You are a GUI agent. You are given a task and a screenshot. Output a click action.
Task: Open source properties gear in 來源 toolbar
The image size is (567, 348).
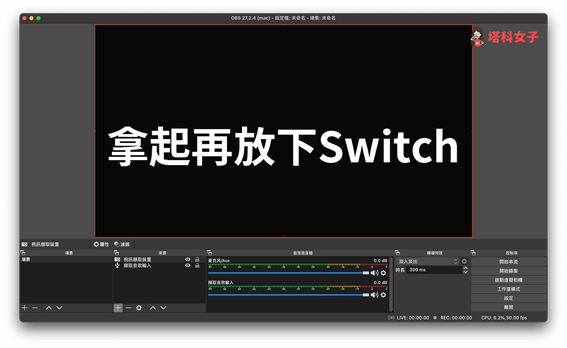click(x=139, y=308)
